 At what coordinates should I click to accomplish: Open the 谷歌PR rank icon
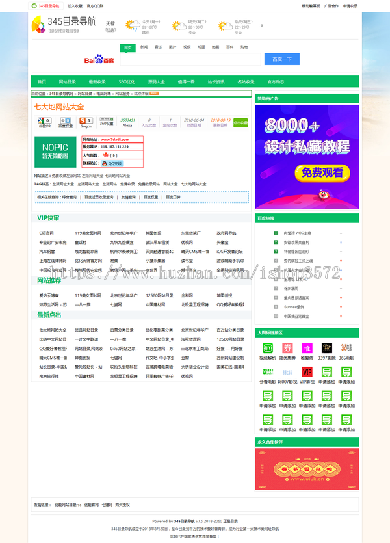[45, 120]
